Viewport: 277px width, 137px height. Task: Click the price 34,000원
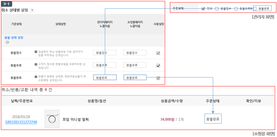tap(167, 119)
